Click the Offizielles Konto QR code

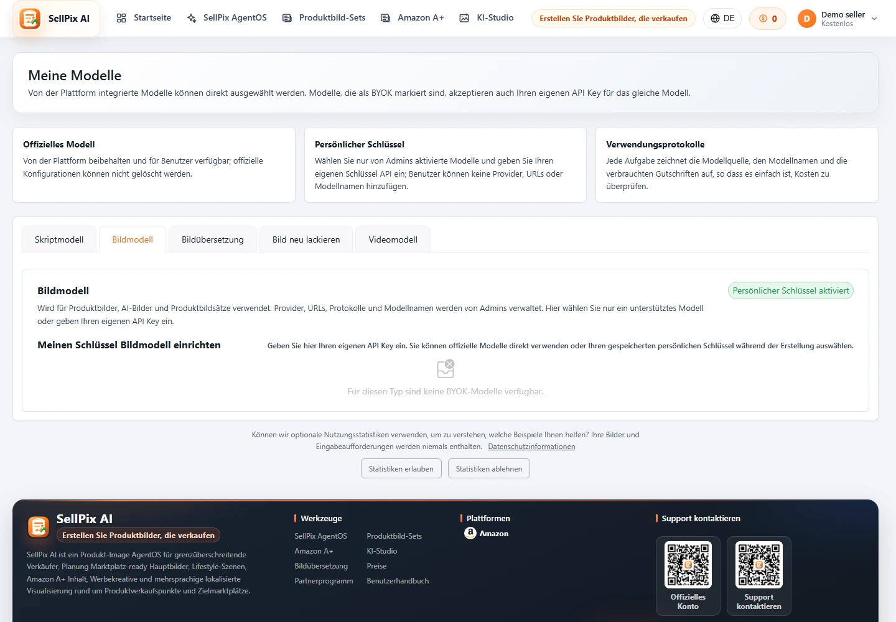(688, 565)
